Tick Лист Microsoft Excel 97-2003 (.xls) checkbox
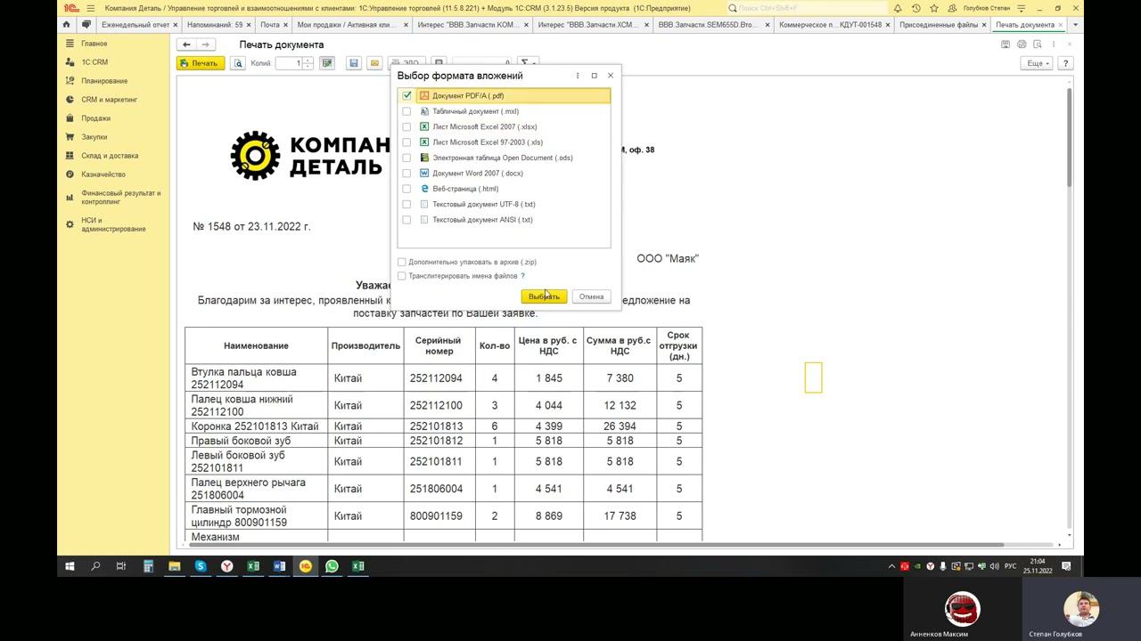 pos(406,142)
